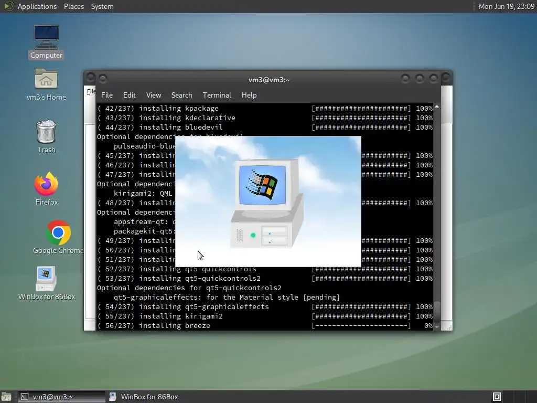The image size is (537, 403).
Task: Click the show desktop icon in bottom panel
Action: pos(6,397)
